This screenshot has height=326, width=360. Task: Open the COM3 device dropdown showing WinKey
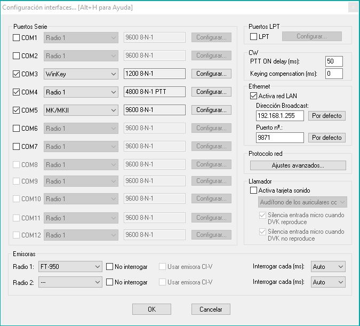tap(81, 74)
